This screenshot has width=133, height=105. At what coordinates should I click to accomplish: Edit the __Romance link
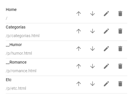106,66
